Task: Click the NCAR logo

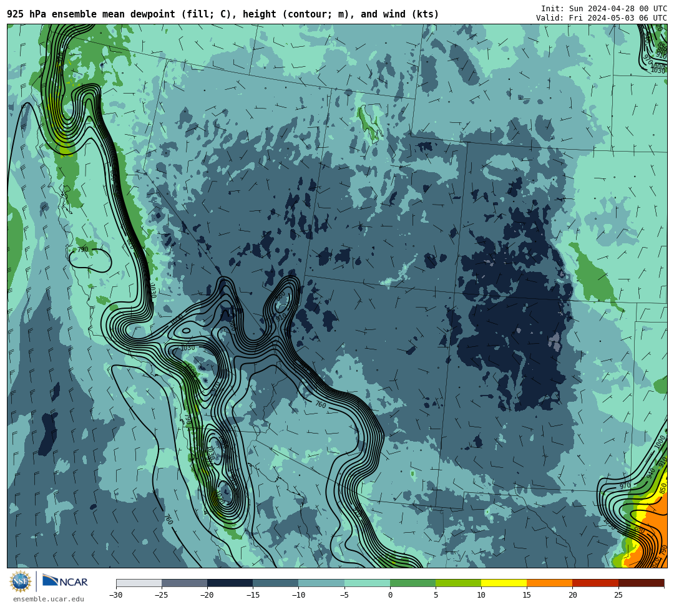Action: click(x=66, y=581)
